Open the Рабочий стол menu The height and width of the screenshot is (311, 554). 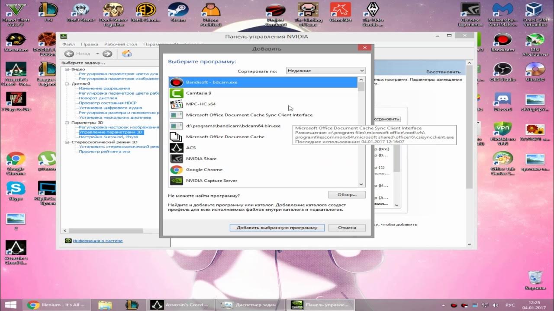(x=121, y=44)
